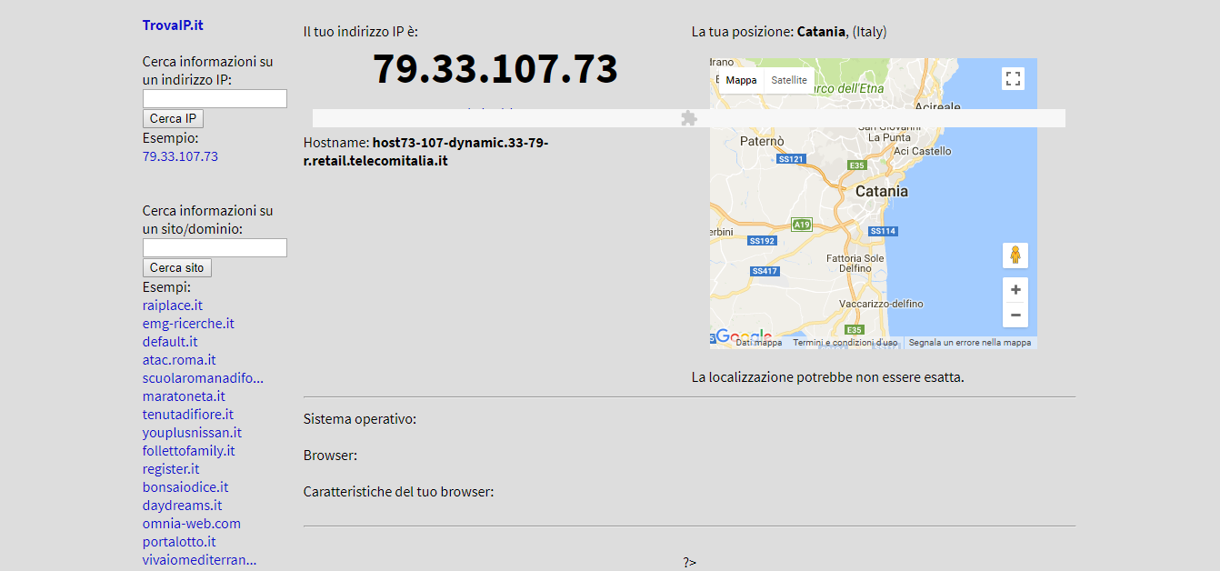The height and width of the screenshot is (571, 1220).
Task: Open the example IP 79.33.107.73 link
Action: point(180,156)
